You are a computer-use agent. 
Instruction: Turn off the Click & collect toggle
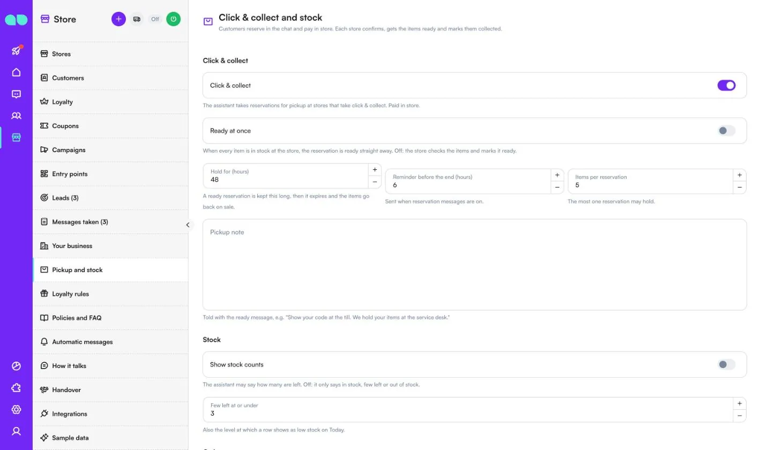[726, 85]
